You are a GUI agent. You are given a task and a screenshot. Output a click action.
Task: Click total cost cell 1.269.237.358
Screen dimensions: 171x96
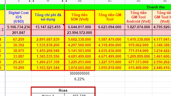pos(48,62)
